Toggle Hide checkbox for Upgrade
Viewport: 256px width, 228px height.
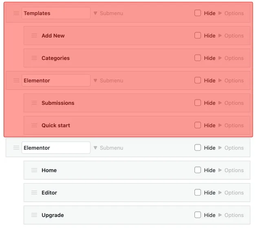coord(198,215)
